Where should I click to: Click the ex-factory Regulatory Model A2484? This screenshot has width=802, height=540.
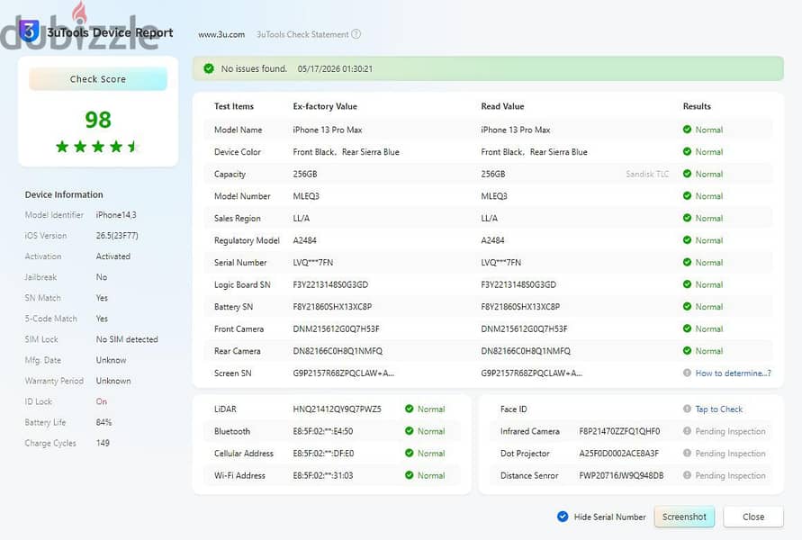point(304,239)
